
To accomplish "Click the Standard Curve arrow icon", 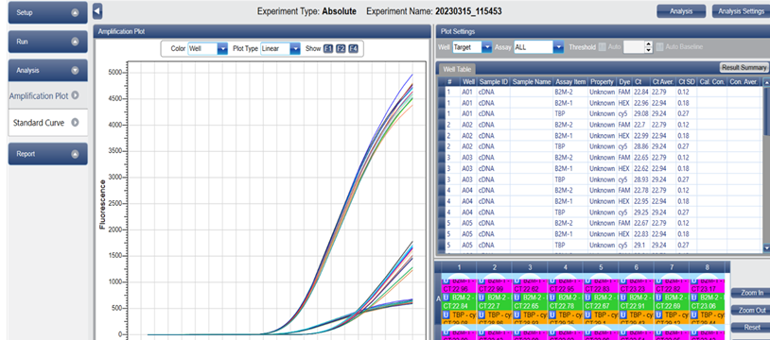I will [75, 123].
